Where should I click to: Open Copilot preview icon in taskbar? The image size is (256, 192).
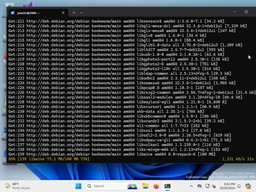[x=248, y=186]
